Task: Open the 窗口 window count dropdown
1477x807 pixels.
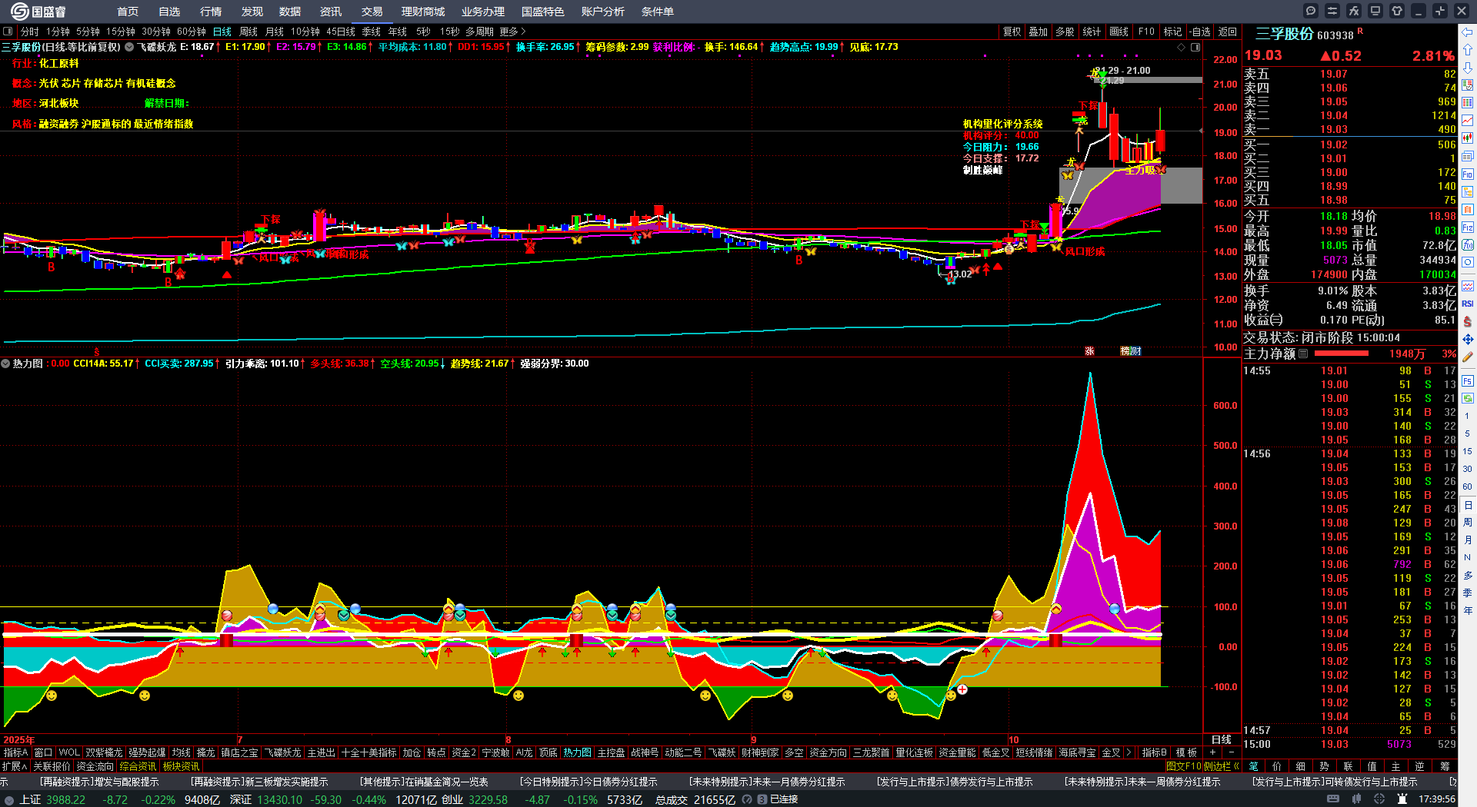Action: [43, 752]
